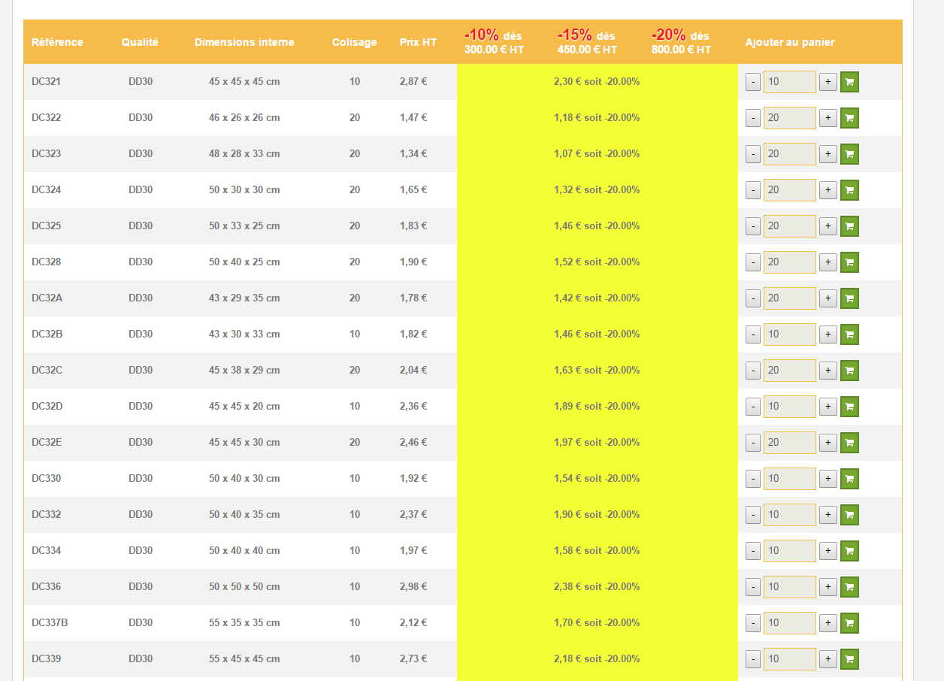Increase quantity for DC337B with plus button
944x681 pixels.
828,623
